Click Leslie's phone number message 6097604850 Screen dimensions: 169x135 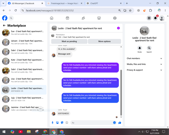coord(64,113)
